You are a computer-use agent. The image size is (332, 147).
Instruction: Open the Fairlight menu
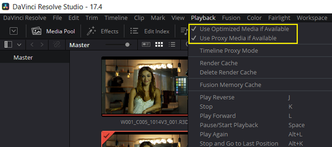pyautogui.click(x=279, y=18)
